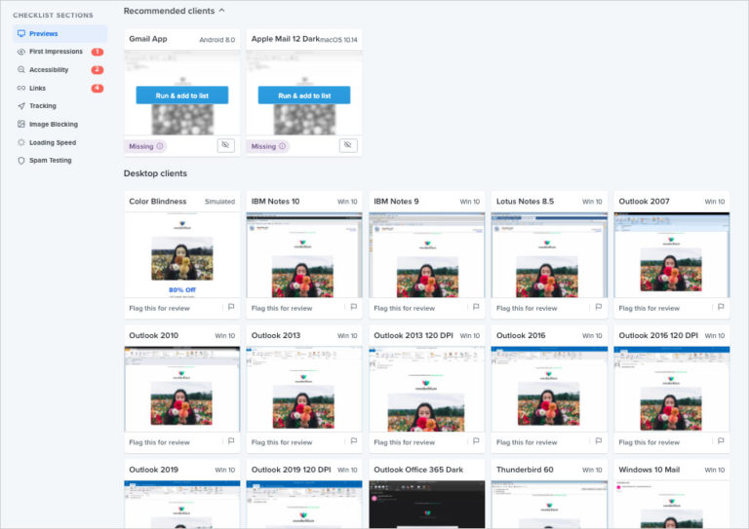Viewport: 749px width, 529px height.
Task: Click flag icon on Outlook 2016 120 DPI card
Action: [x=721, y=441]
